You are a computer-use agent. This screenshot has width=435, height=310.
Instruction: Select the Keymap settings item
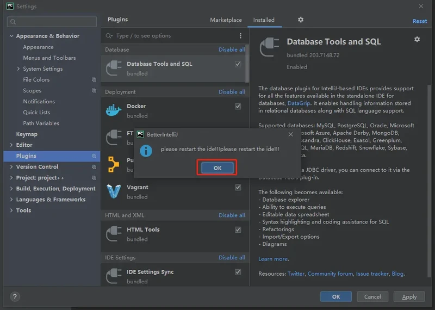pos(27,134)
